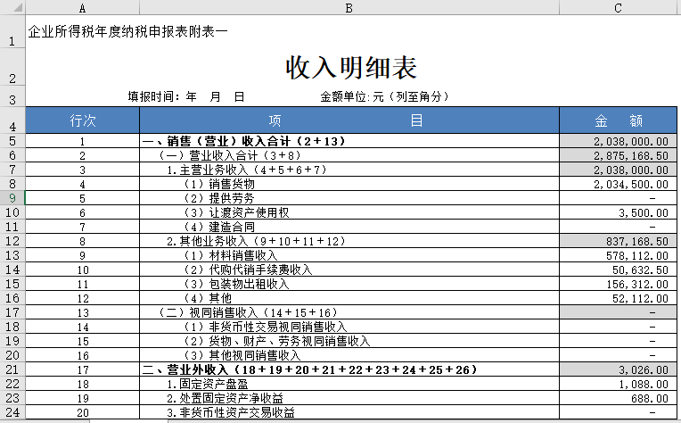The width and height of the screenshot is (681, 423).
Task: Select row 9 header
Action: tap(12, 198)
